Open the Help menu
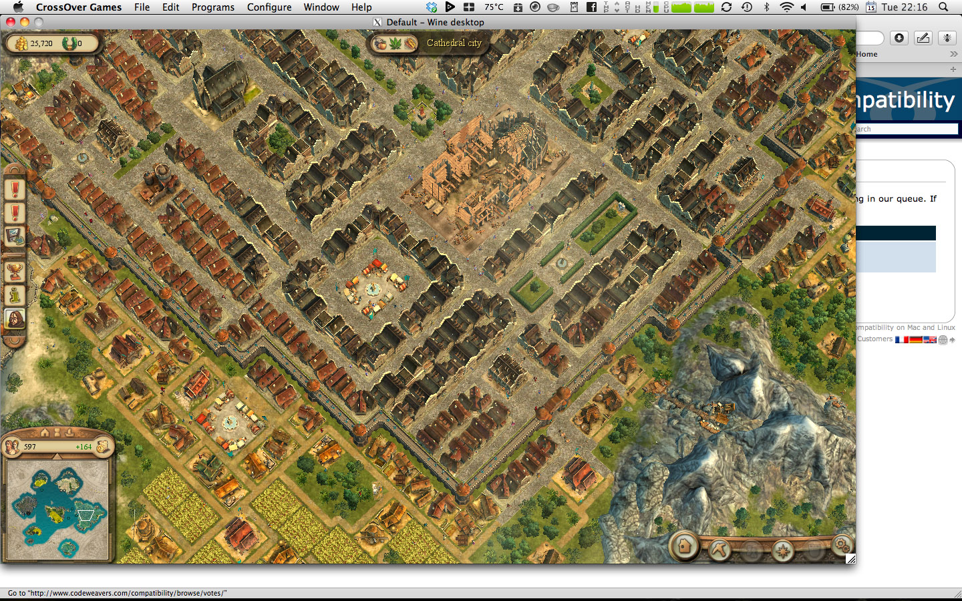 361,7
